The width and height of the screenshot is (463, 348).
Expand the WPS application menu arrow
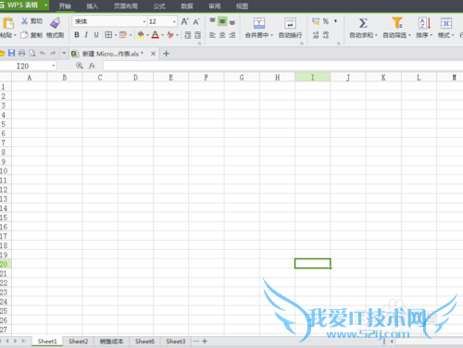(x=45, y=6)
